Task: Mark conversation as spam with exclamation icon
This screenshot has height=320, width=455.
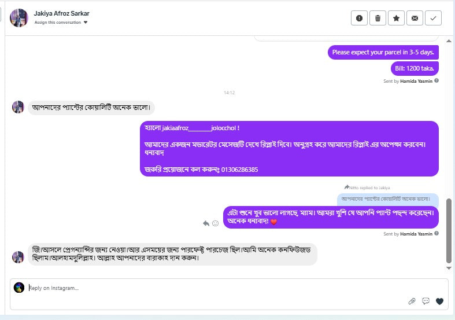Action: 359,19
